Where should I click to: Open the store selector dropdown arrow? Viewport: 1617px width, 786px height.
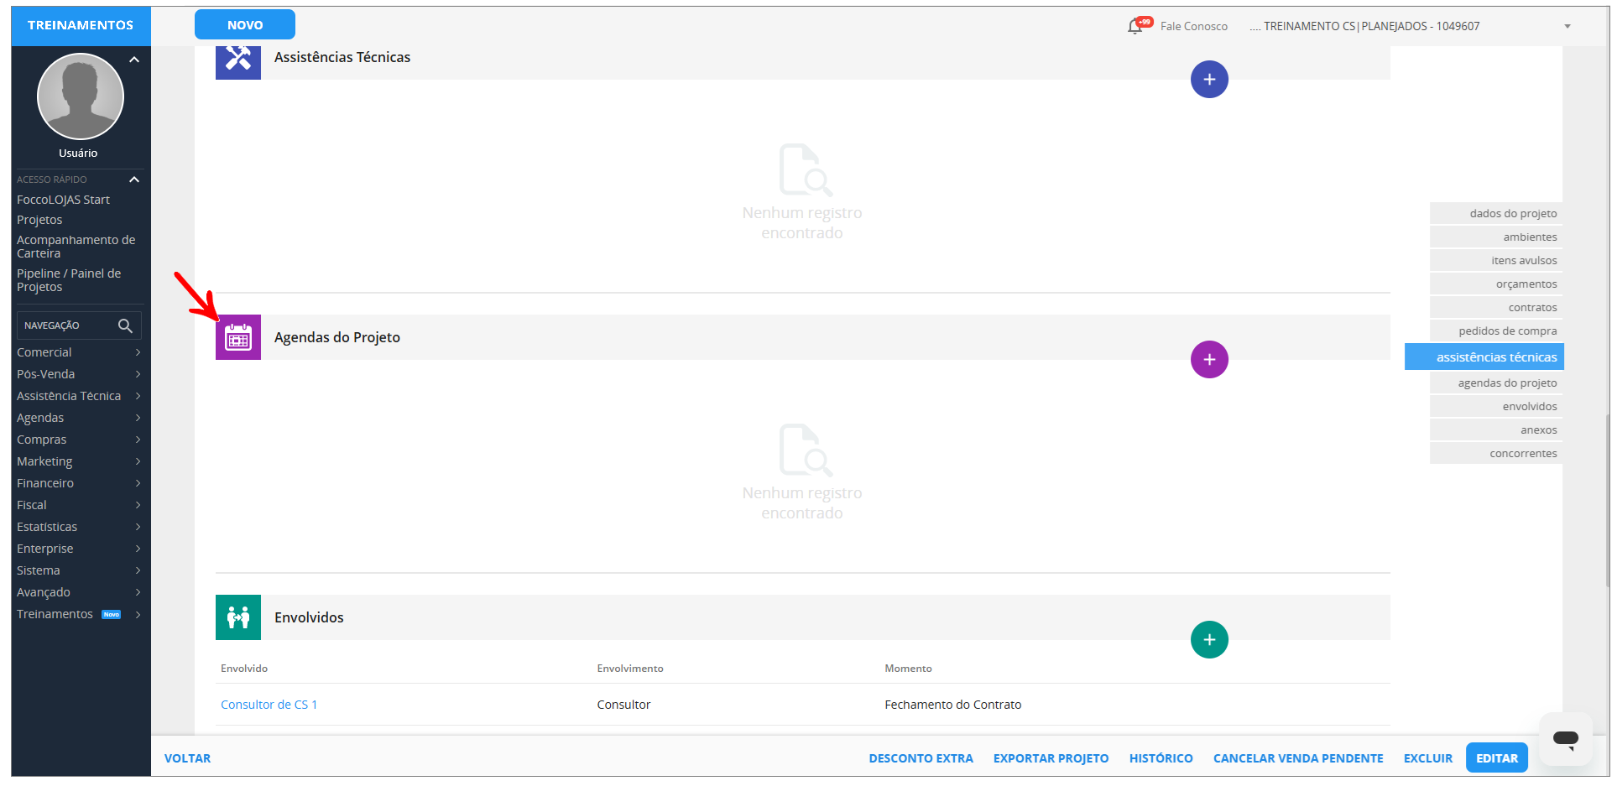coord(1567,27)
